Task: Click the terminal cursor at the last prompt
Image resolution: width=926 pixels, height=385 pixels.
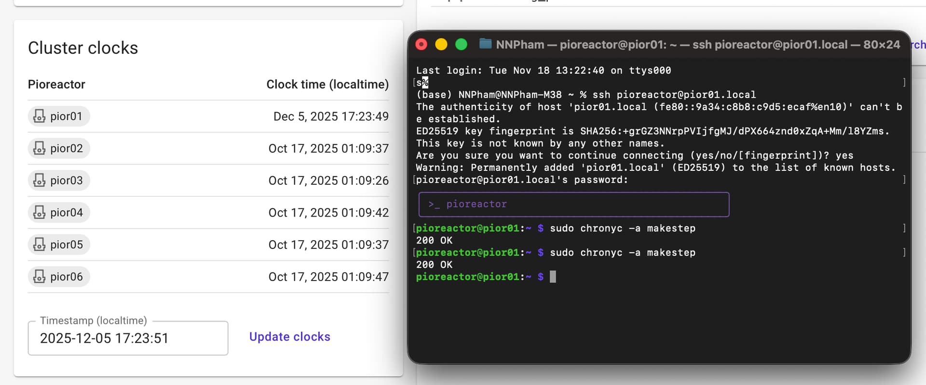Action: [553, 277]
